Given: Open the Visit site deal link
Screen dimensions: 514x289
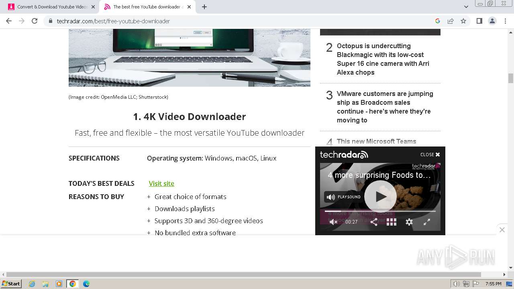Looking at the screenshot, I should pyautogui.click(x=161, y=183).
